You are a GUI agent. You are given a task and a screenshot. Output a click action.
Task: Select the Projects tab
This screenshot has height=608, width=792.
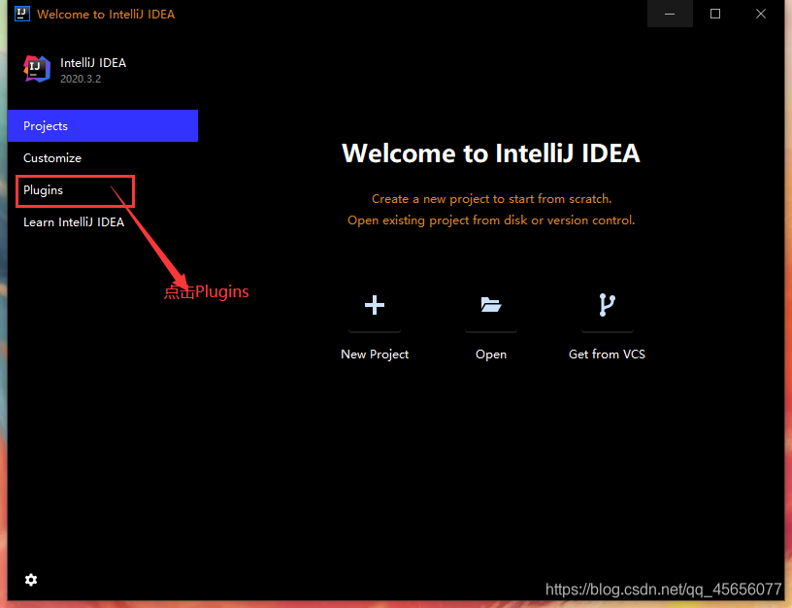click(103, 126)
